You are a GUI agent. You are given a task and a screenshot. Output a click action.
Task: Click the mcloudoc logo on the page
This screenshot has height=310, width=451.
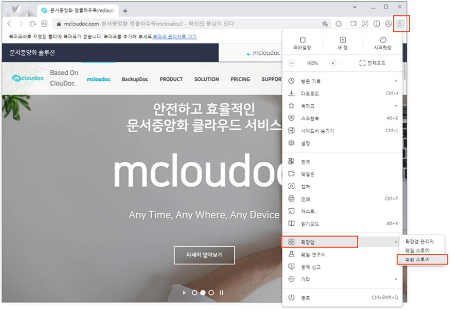pyautogui.click(x=28, y=78)
